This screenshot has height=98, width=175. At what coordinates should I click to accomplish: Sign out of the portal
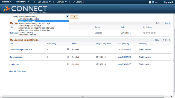coord(168,2)
